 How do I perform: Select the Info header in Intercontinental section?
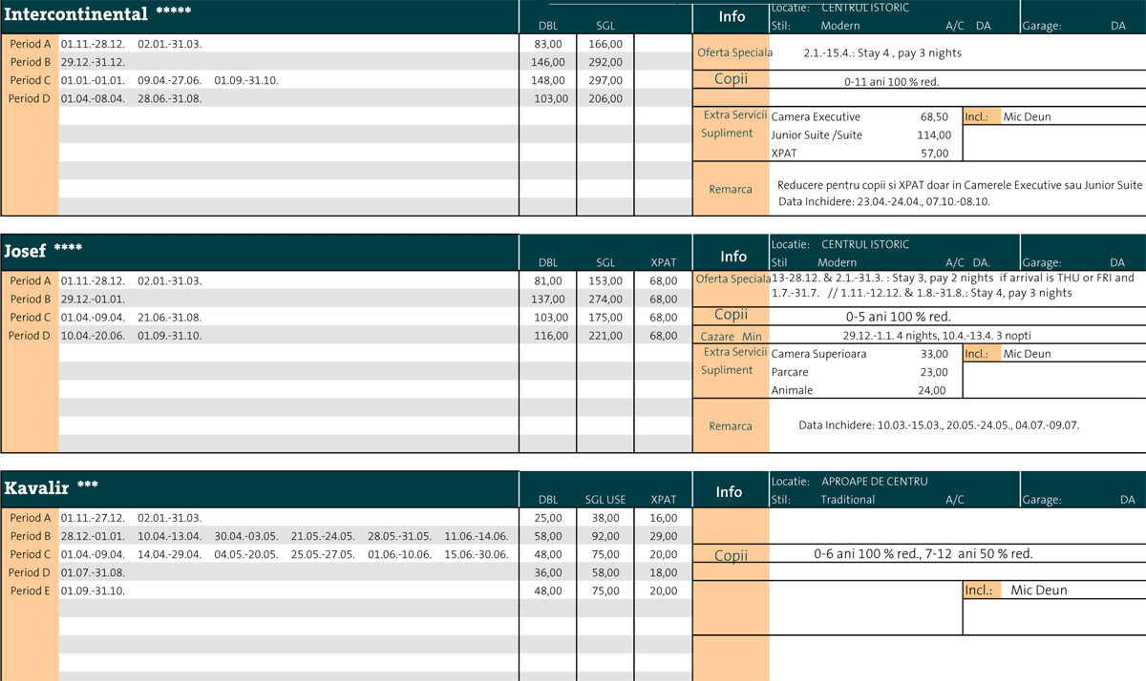tap(732, 16)
